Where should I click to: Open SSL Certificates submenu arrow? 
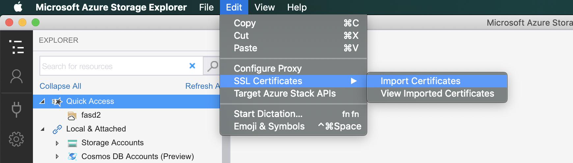pyautogui.click(x=354, y=81)
